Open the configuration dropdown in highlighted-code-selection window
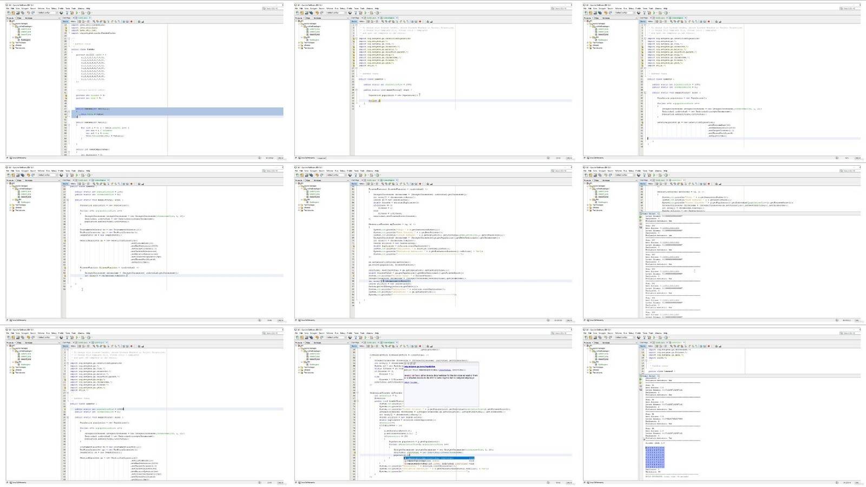The image size is (866, 487). click(x=48, y=12)
